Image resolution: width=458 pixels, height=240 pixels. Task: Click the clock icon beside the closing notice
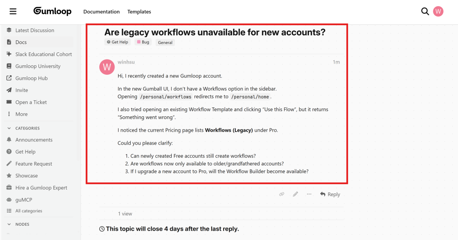(102, 229)
